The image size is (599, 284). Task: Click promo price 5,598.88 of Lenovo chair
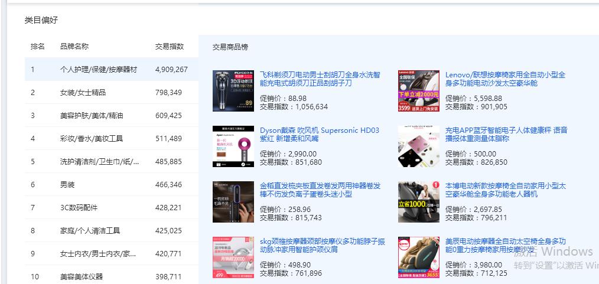pyautogui.click(x=488, y=99)
